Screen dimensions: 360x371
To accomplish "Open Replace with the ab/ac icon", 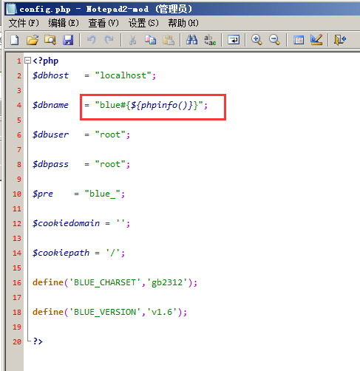I will tap(210, 40).
